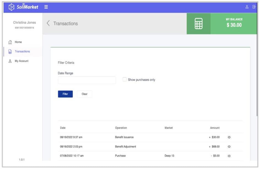The image size is (261, 169).
Task: Click the + $68.00 amount
Action: pyautogui.click(x=214, y=147)
